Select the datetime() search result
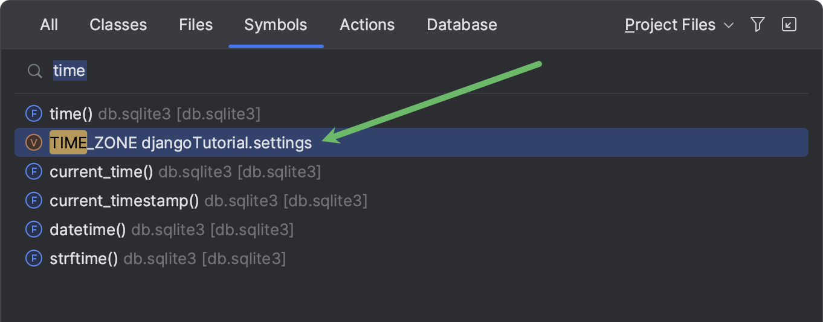The image size is (823, 322). (x=88, y=230)
